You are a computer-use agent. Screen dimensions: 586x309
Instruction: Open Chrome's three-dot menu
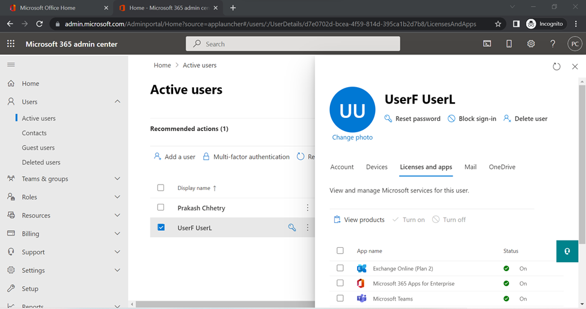[576, 24]
